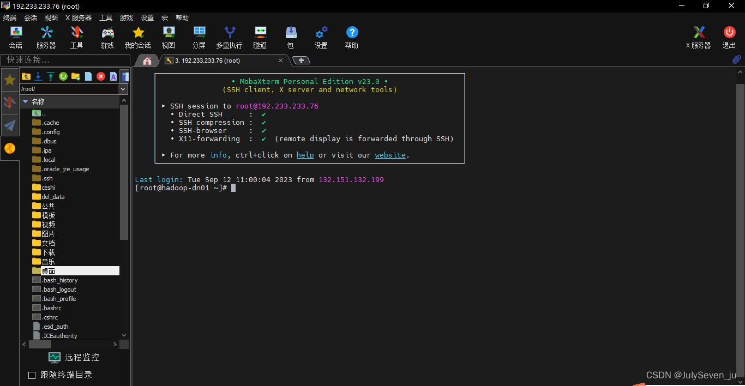Click the website link in the banner
Screen dimensions: 745x386
click(390, 155)
